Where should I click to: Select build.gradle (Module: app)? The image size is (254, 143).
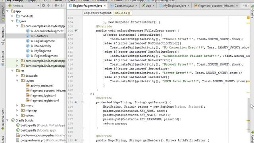(x=38, y=130)
